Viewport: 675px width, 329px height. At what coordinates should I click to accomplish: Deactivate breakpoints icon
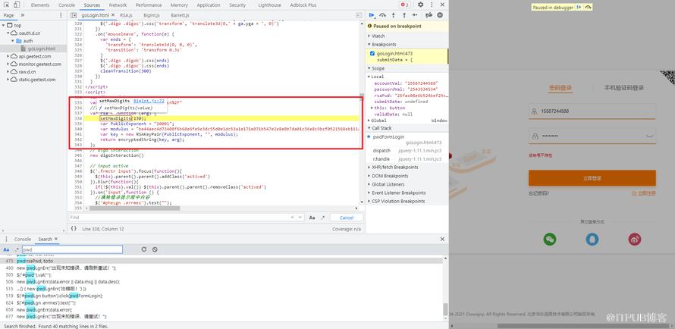pos(429,15)
